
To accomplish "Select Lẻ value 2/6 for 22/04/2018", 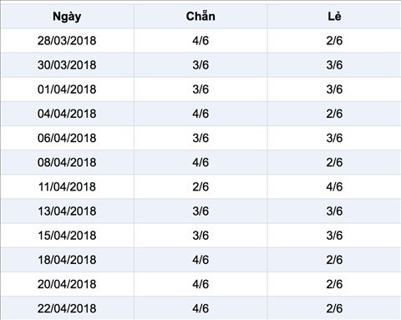I will click(x=334, y=308).
